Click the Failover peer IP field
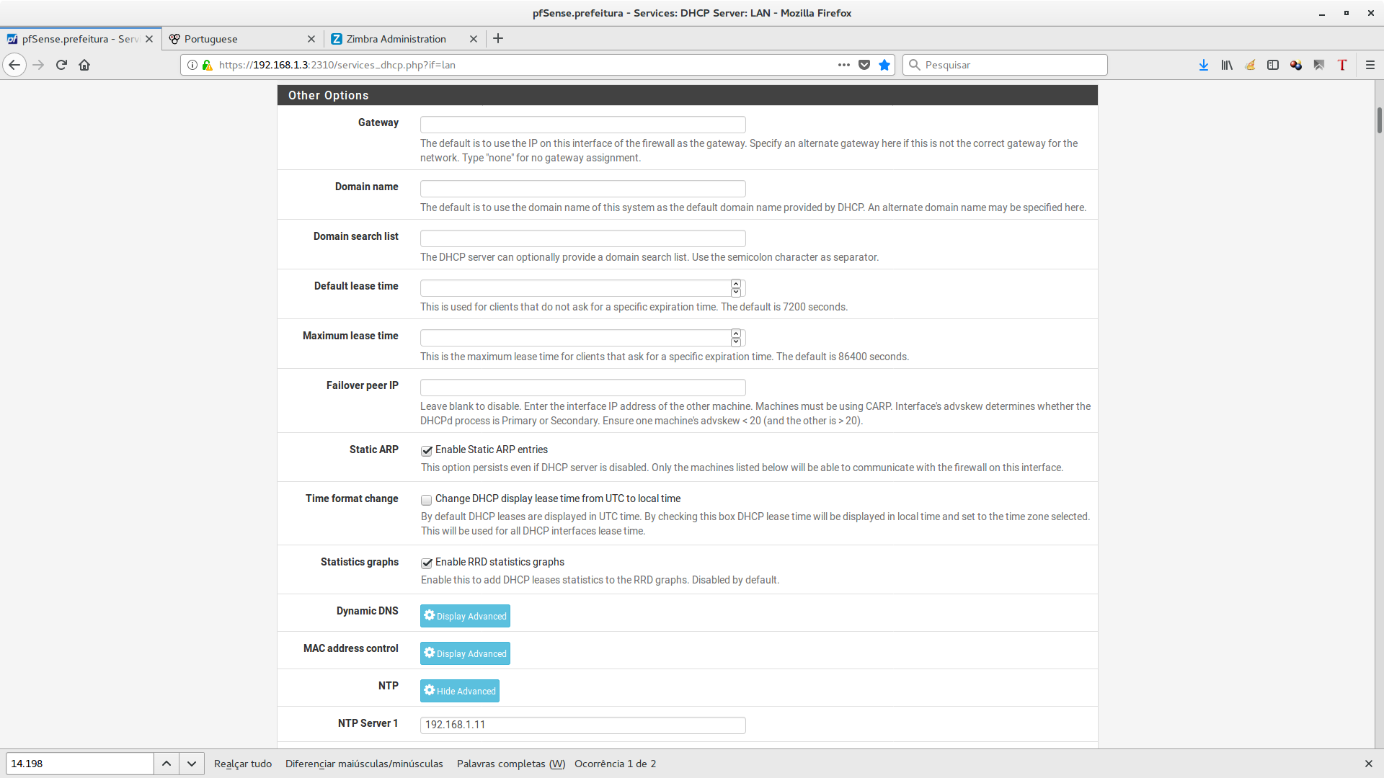This screenshot has height=778, width=1384. [582, 388]
